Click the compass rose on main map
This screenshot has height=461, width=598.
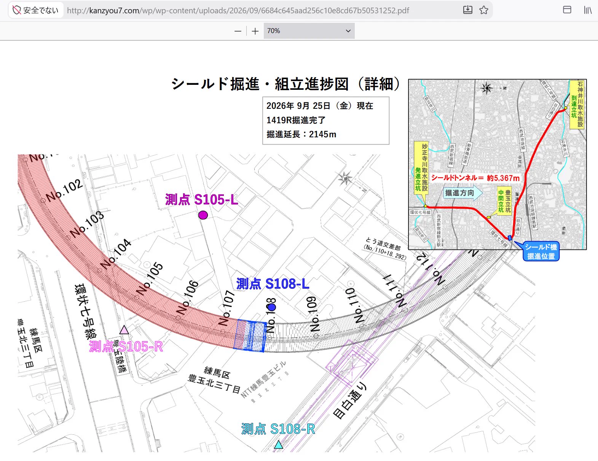tap(345, 178)
